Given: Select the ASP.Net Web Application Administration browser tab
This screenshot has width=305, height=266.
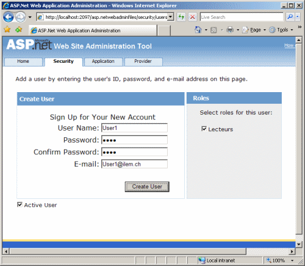Looking at the screenshot, I should pyautogui.click(x=93, y=31).
